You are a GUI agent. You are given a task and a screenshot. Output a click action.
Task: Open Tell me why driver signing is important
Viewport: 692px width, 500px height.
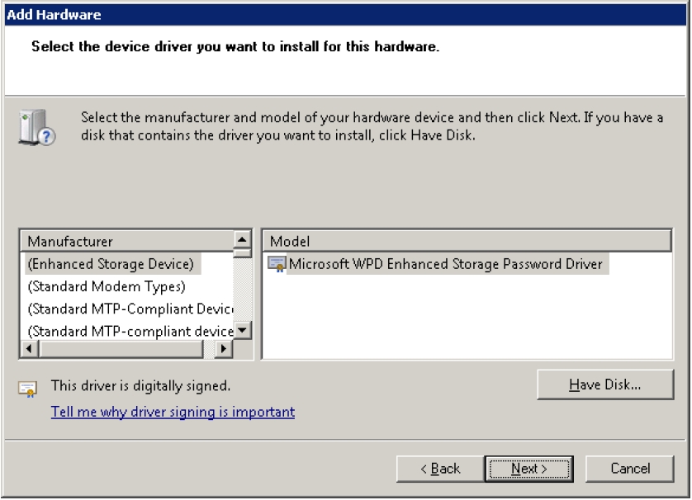(173, 412)
